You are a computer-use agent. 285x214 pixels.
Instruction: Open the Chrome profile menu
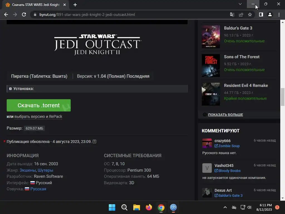[x=270, y=14]
